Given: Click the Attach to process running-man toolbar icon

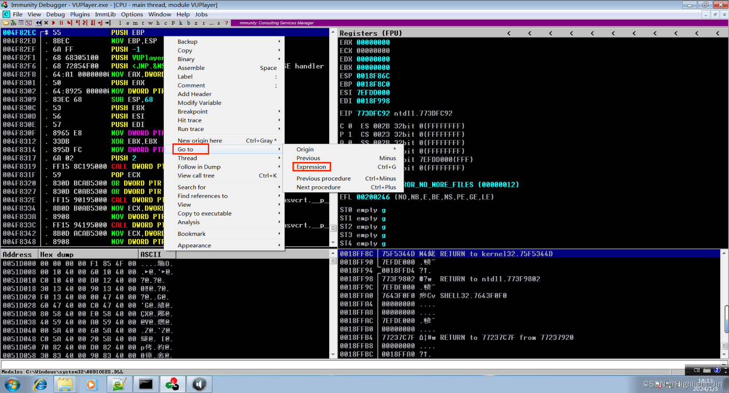Looking at the screenshot, I should tap(13, 23).
